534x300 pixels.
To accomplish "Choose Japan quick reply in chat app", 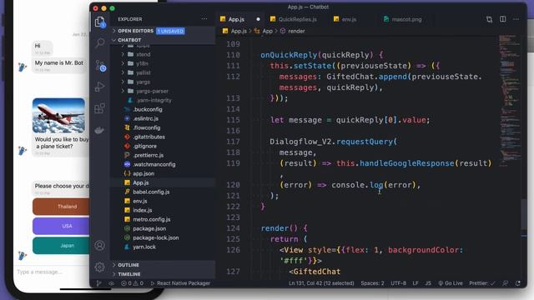I will (61, 246).
